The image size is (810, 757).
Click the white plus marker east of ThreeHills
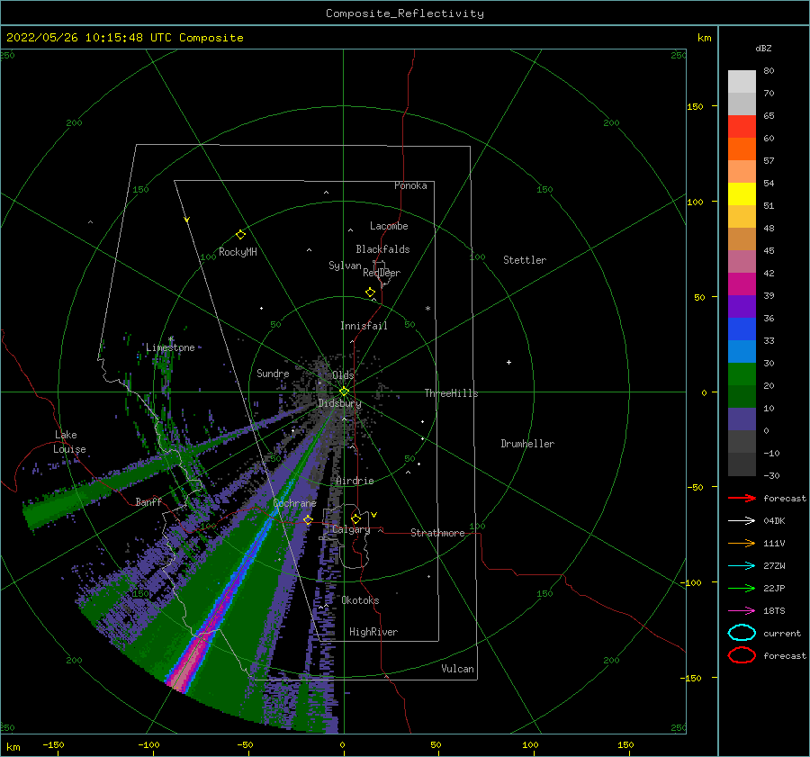[508, 362]
